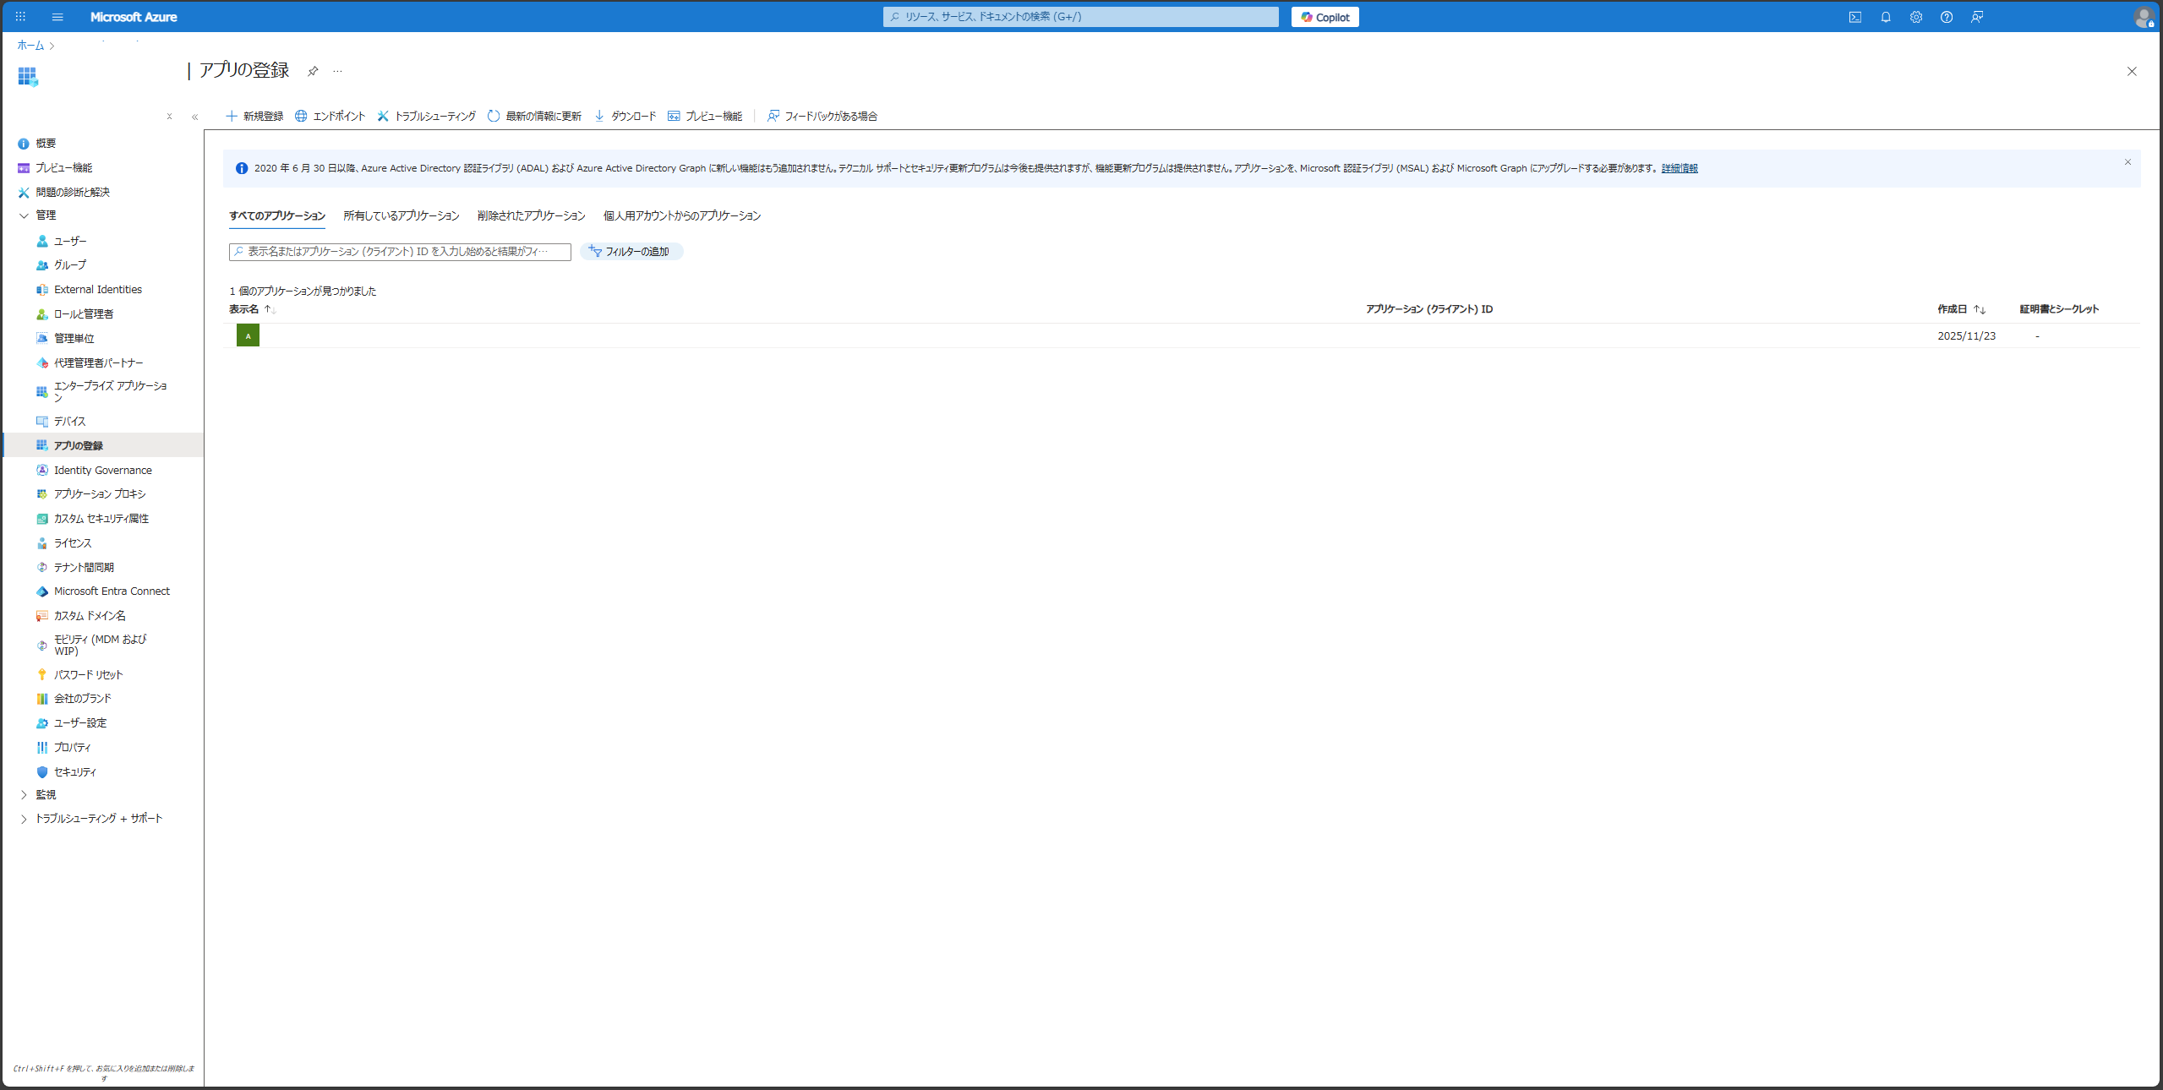Send feedback via the smiley icon

[1976, 17]
